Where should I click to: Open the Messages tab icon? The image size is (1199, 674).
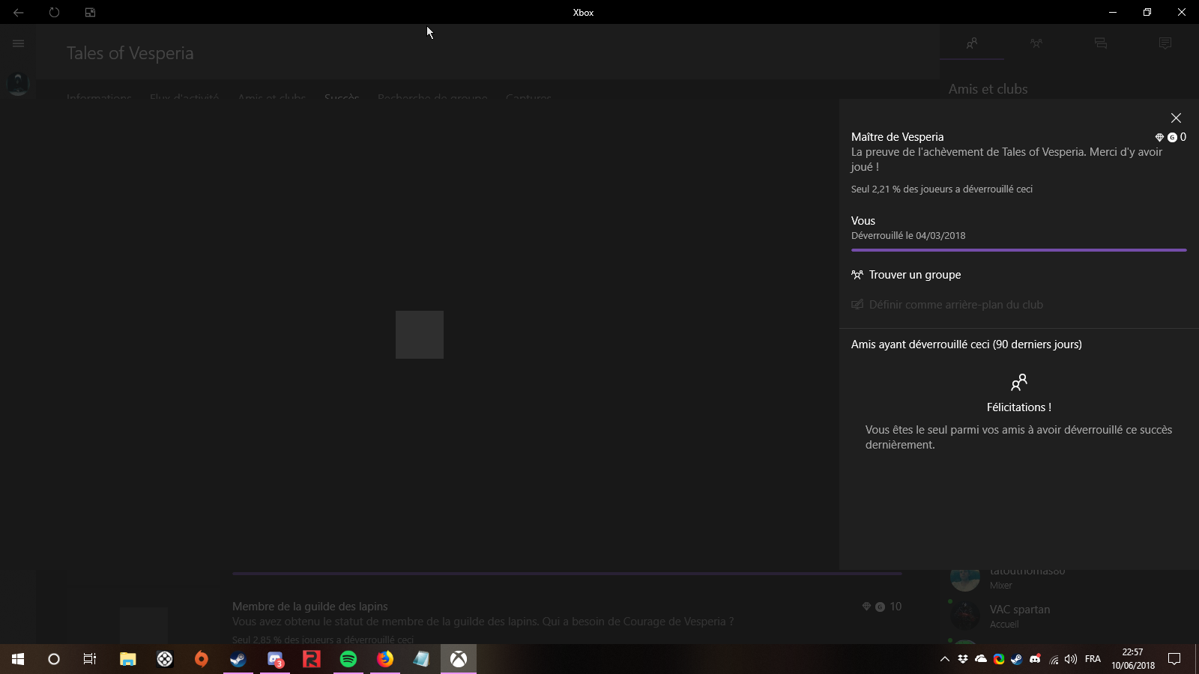pyautogui.click(x=1101, y=43)
